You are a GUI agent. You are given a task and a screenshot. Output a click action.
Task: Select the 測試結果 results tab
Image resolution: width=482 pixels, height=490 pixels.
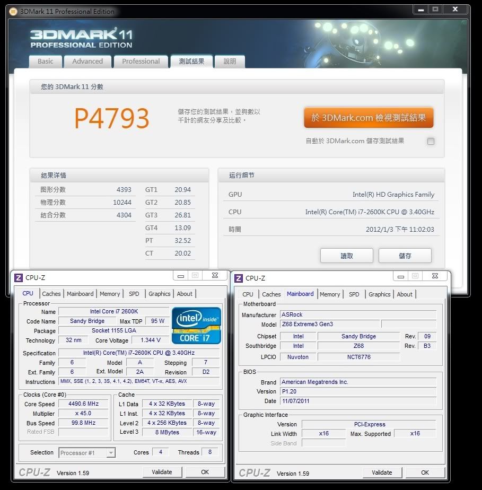point(191,62)
